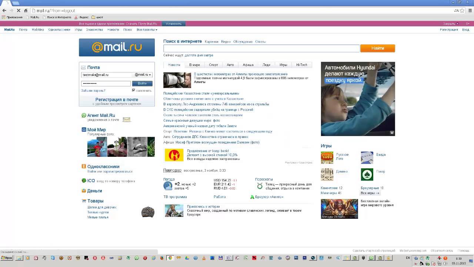Click the @mail.ru logo banner

[117, 47]
